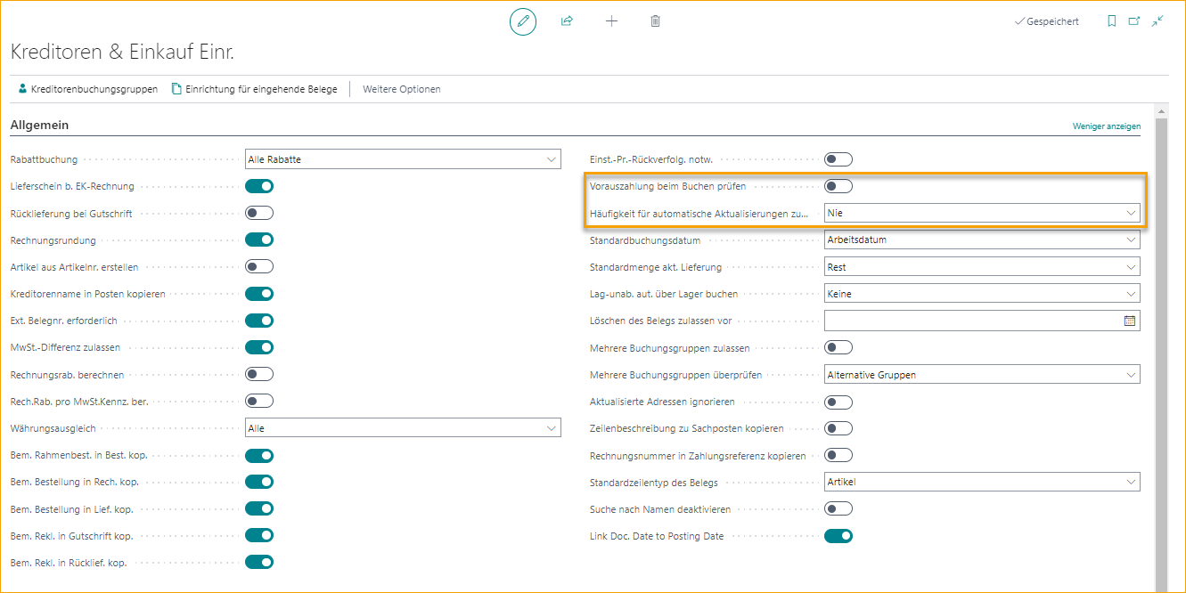Turn off Link Doc. Date to Posting Date
This screenshot has height=593, width=1186.
[838, 535]
